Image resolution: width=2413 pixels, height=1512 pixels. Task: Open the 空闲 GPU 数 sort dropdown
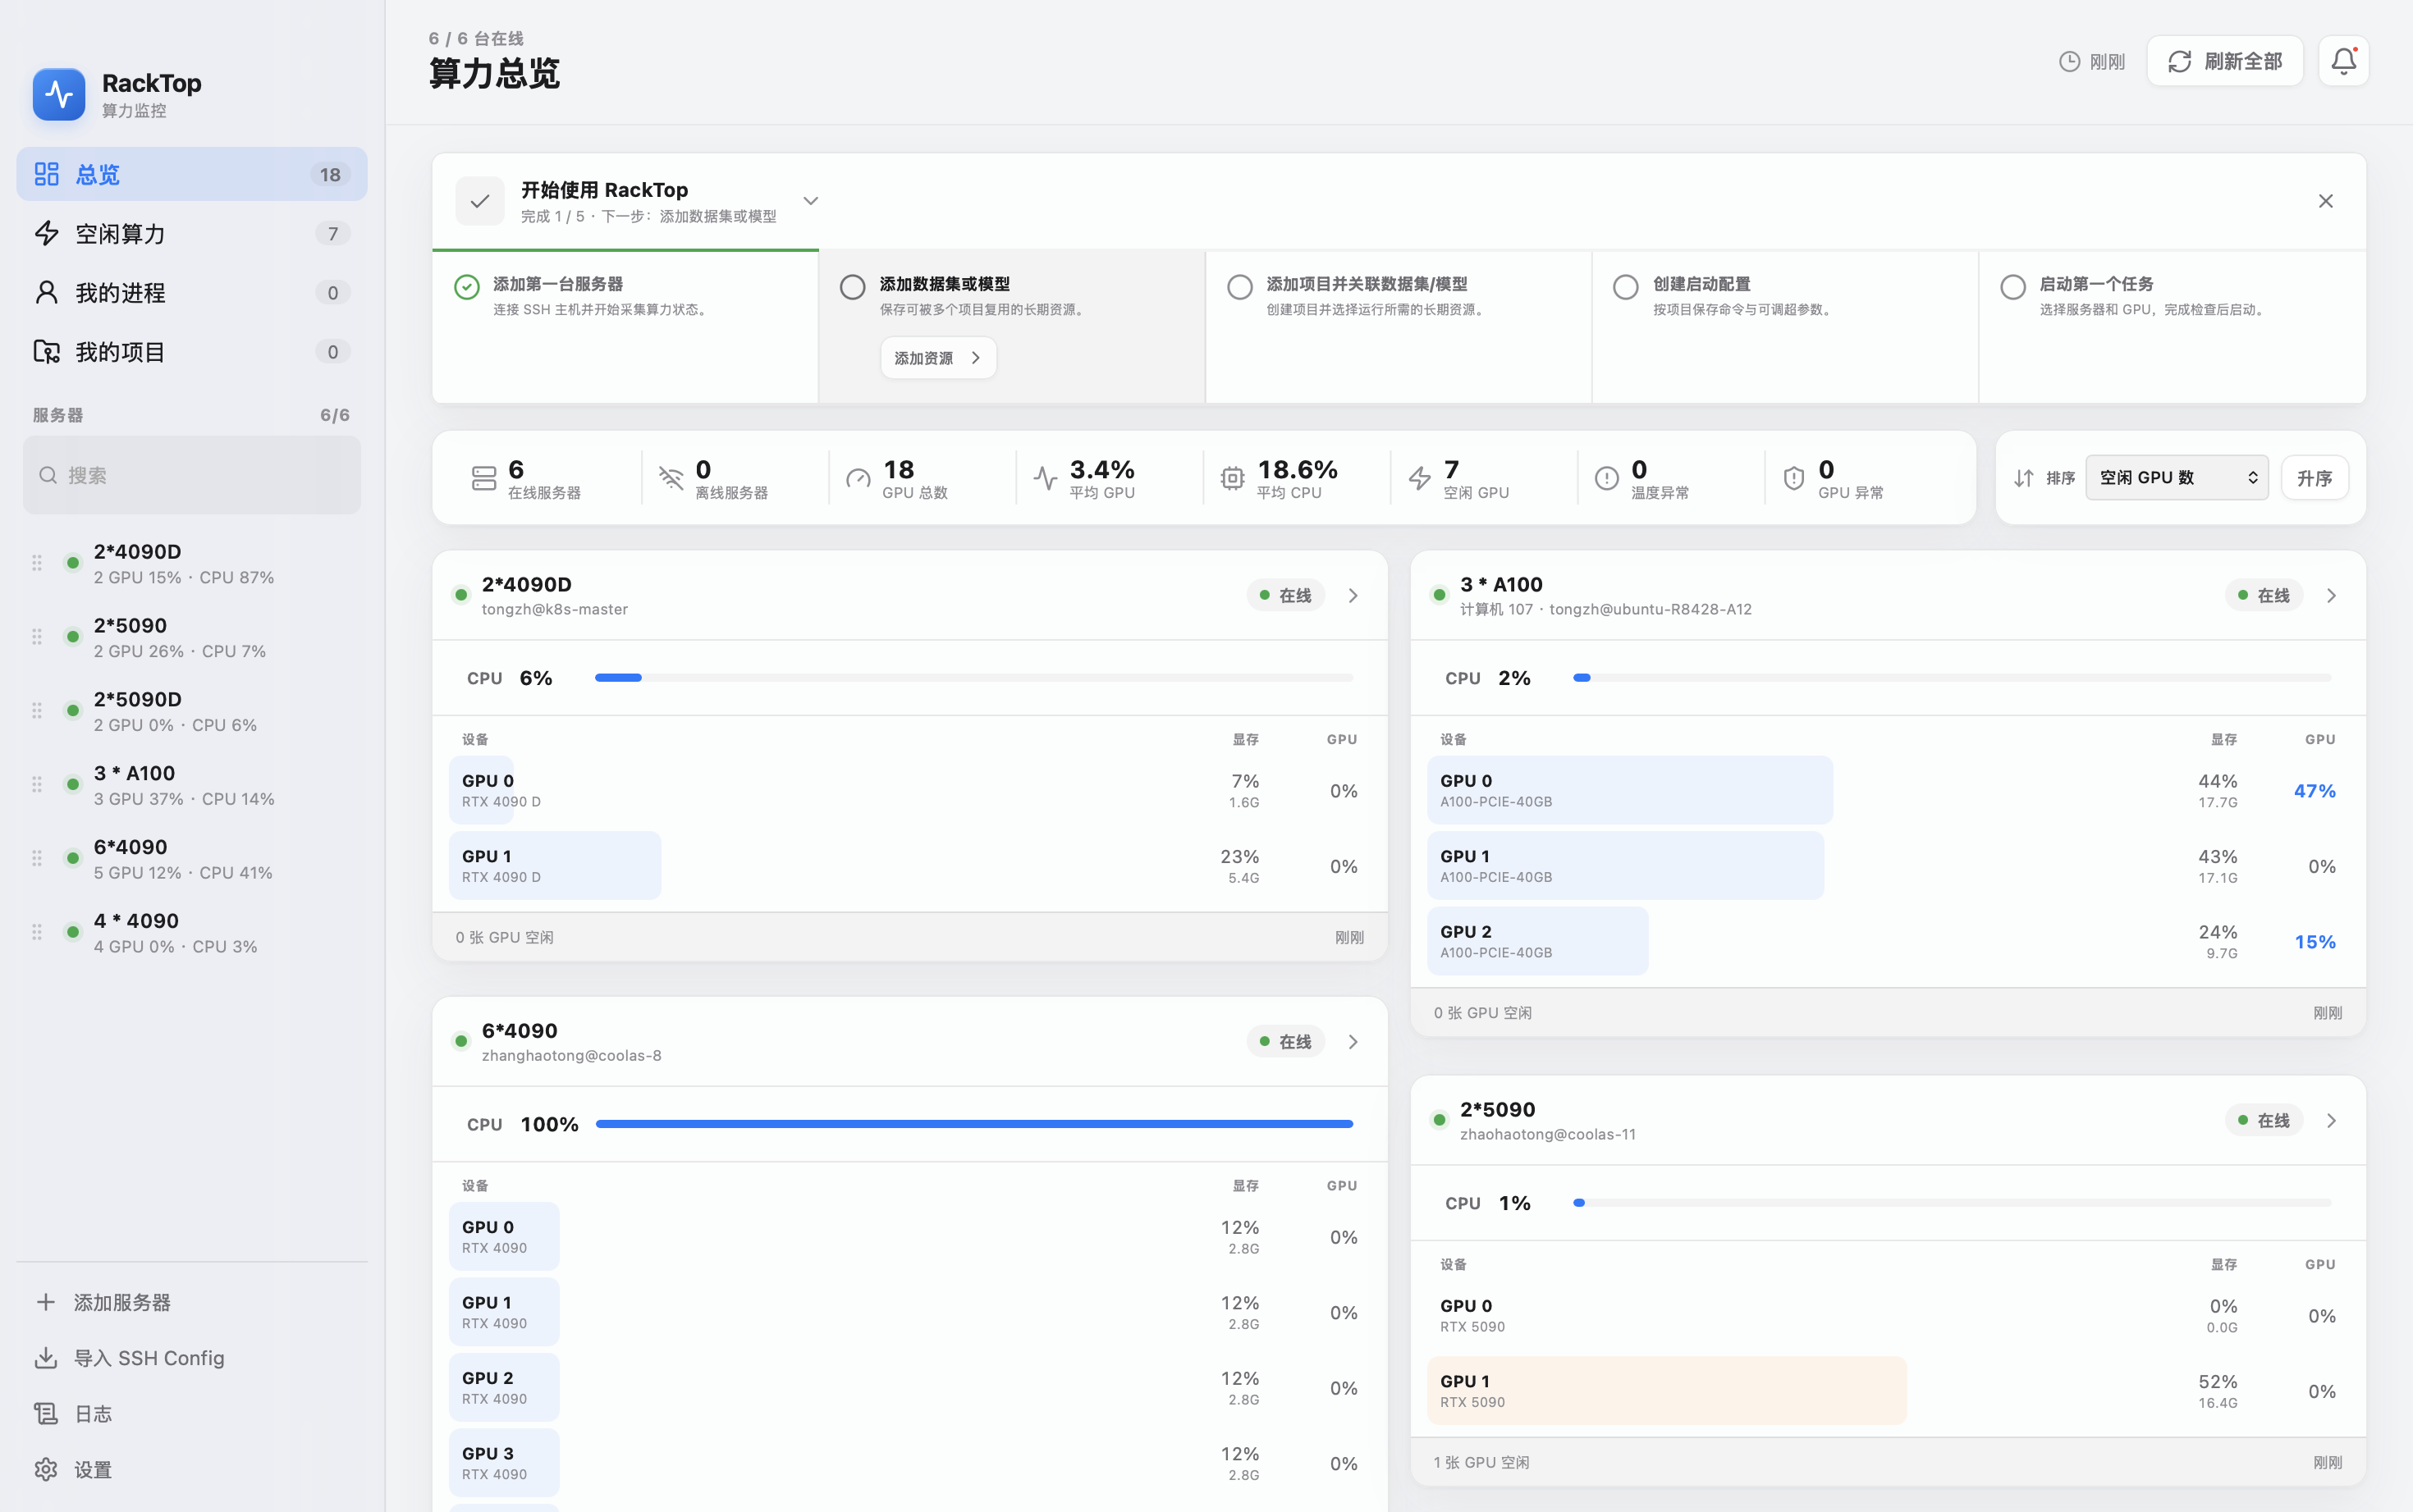(2177, 478)
